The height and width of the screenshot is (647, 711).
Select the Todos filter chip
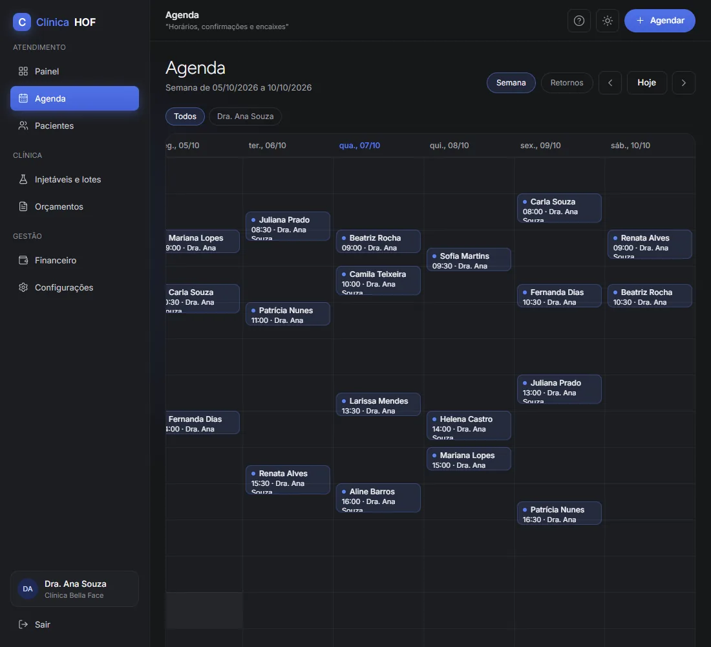pyautogui.click(x=185, y=116)
